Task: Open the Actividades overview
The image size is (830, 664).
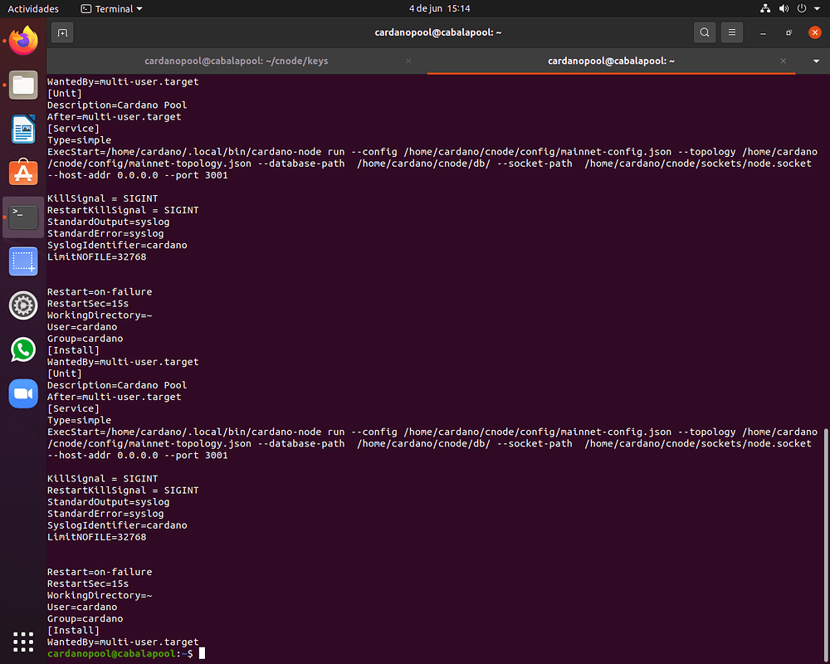Action: [33, 9]
